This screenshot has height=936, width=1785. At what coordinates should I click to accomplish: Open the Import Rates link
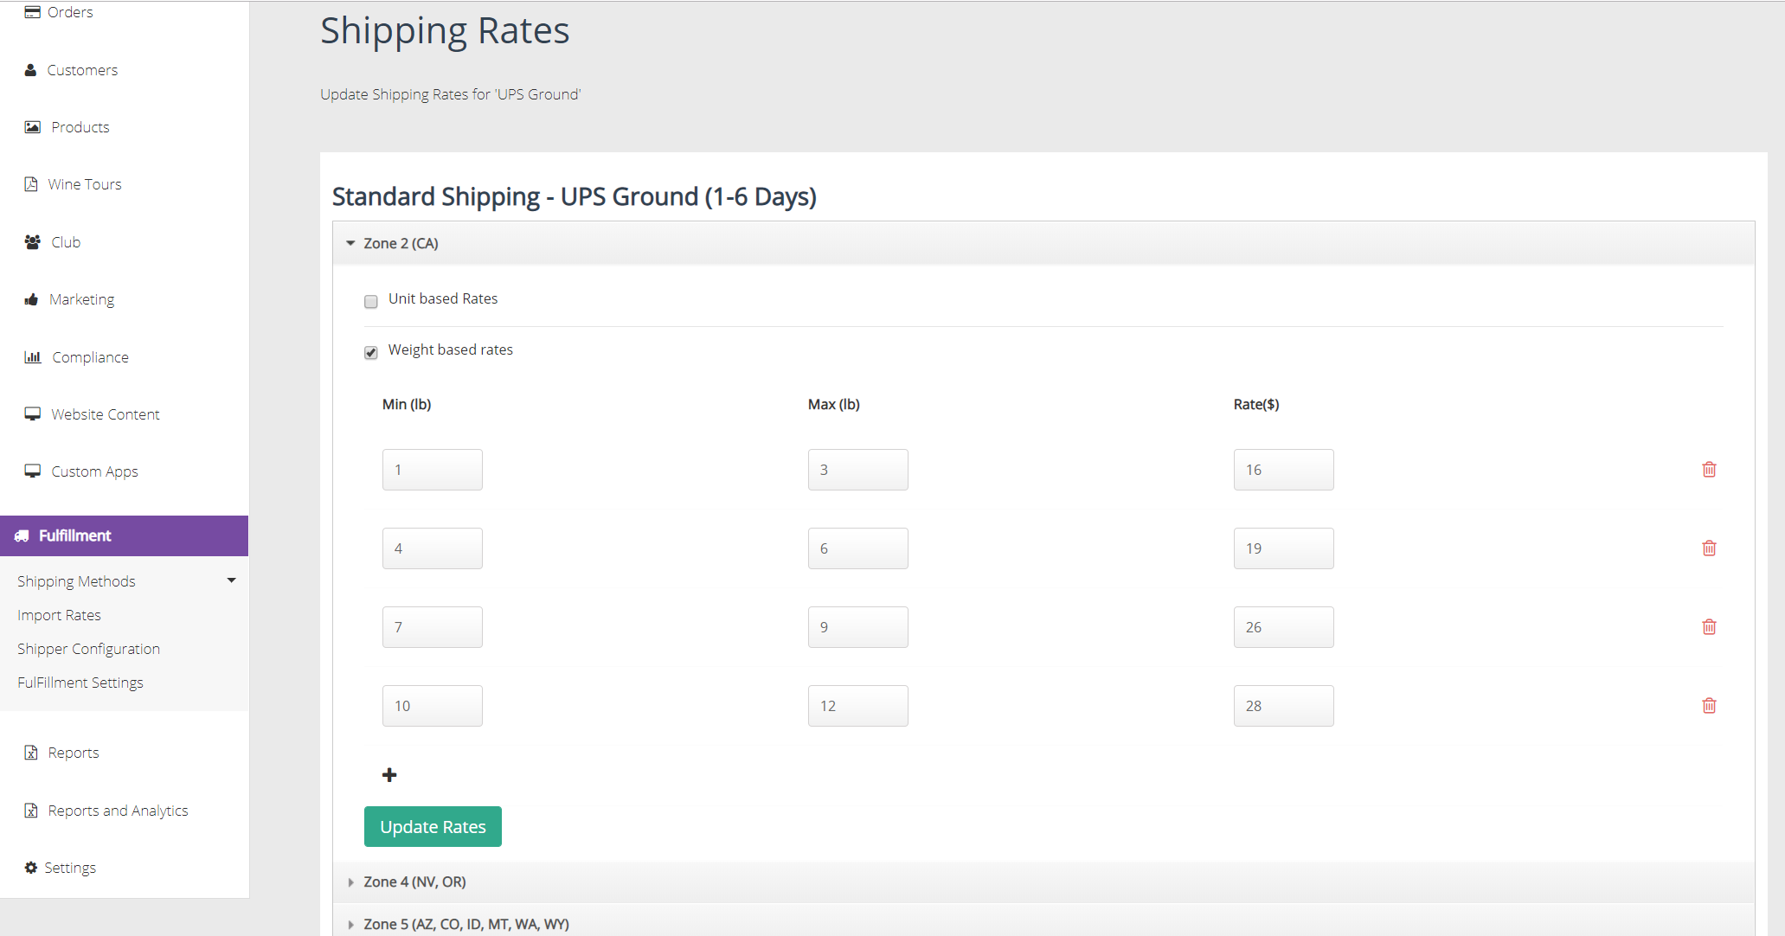coord(59,615)
